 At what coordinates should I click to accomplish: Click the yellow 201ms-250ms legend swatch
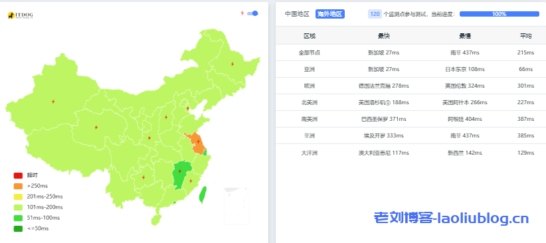pos(18,197)
